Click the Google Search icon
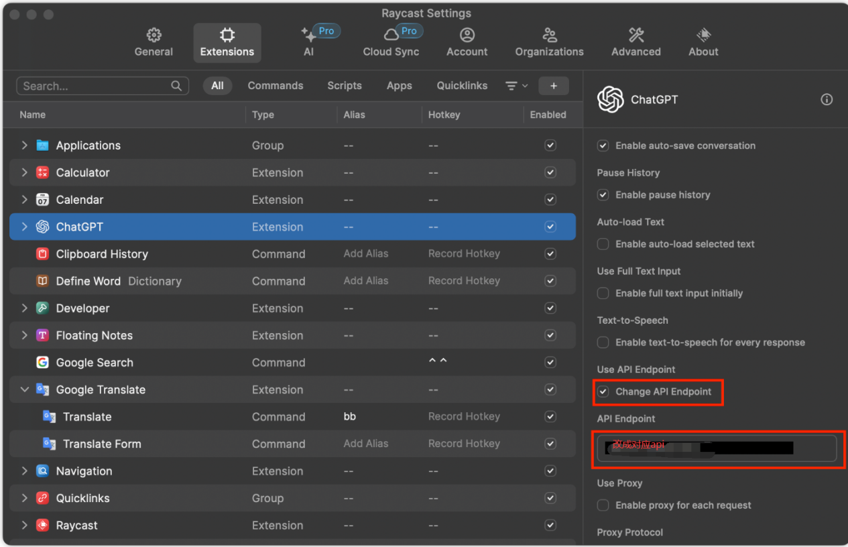 pos(43,363)
